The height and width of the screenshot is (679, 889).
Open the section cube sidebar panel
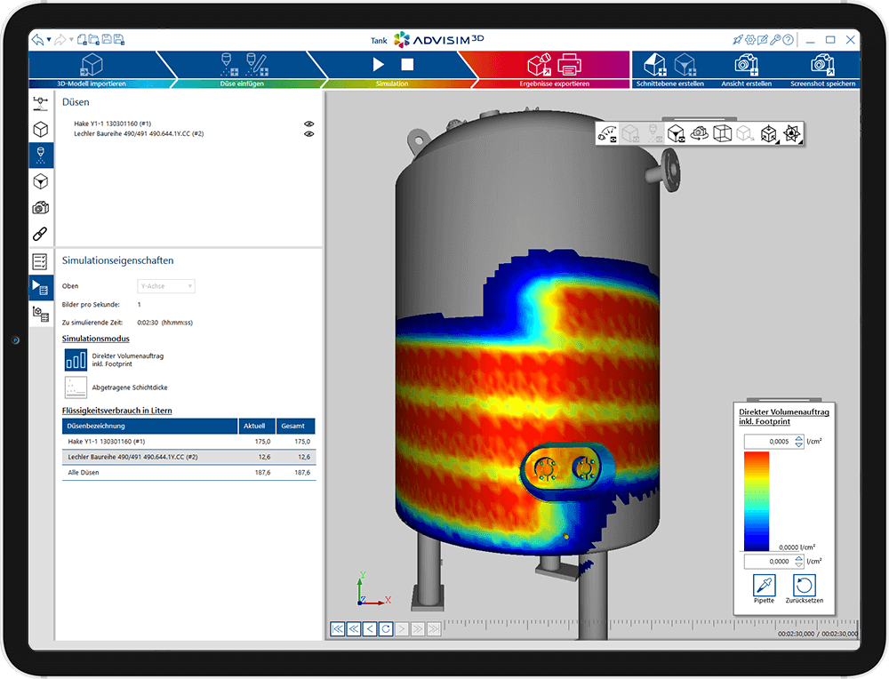tap(41, 181)
